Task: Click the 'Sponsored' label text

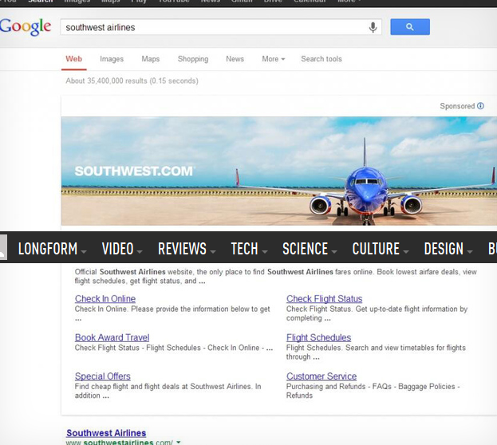Action: 457,106
